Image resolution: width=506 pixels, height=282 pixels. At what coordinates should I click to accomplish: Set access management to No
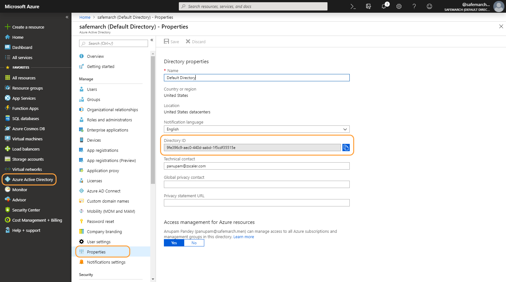[x=194, y=243]
